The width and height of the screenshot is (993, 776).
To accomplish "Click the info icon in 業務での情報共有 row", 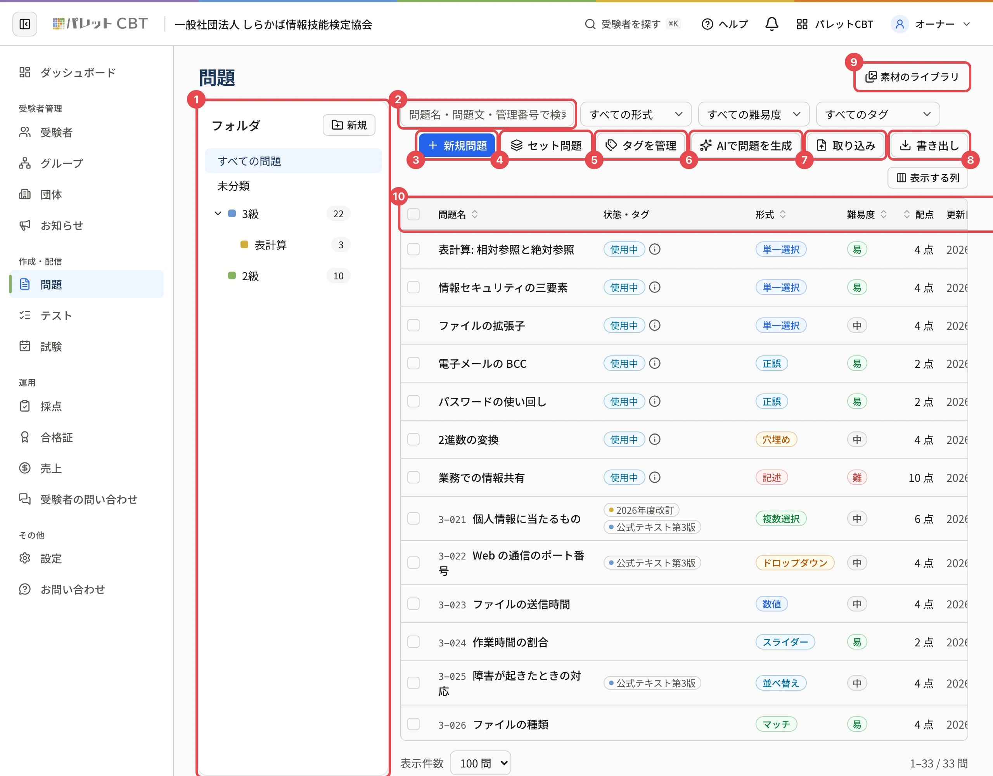I will 654,478.
